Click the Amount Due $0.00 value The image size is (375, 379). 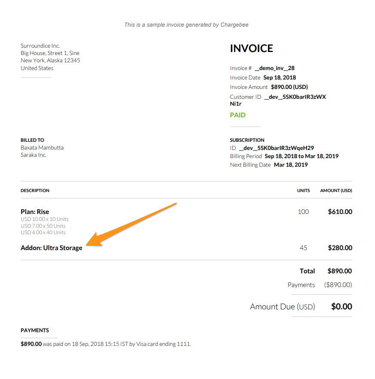pyautogui.click(x=341, y=307)
